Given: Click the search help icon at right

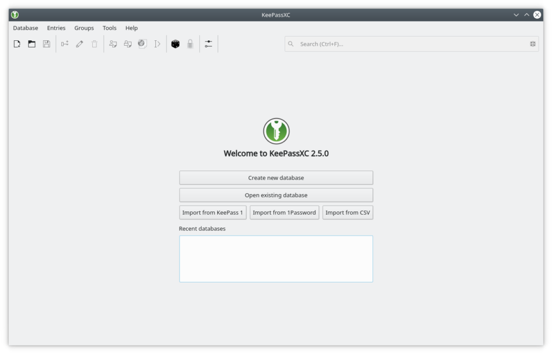Looking at the screenshot, I should coord(533,44).
